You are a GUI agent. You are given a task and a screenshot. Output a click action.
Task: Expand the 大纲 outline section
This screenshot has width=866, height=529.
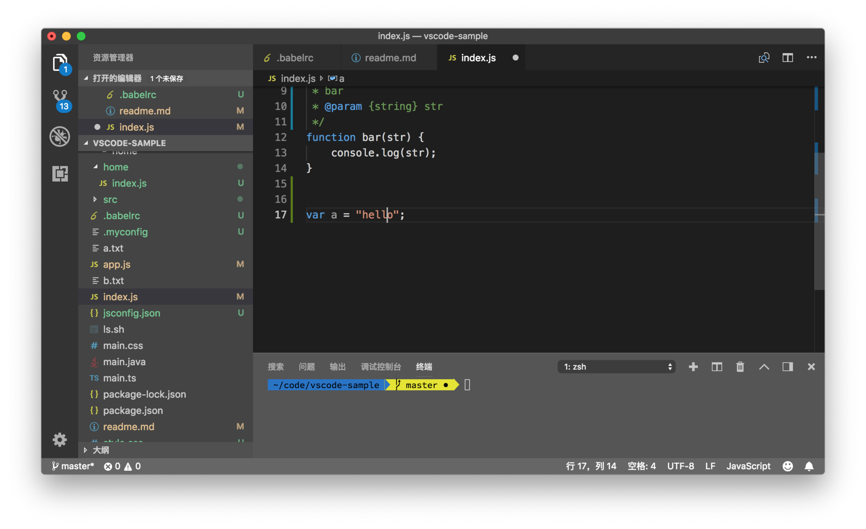click(101, 450)
